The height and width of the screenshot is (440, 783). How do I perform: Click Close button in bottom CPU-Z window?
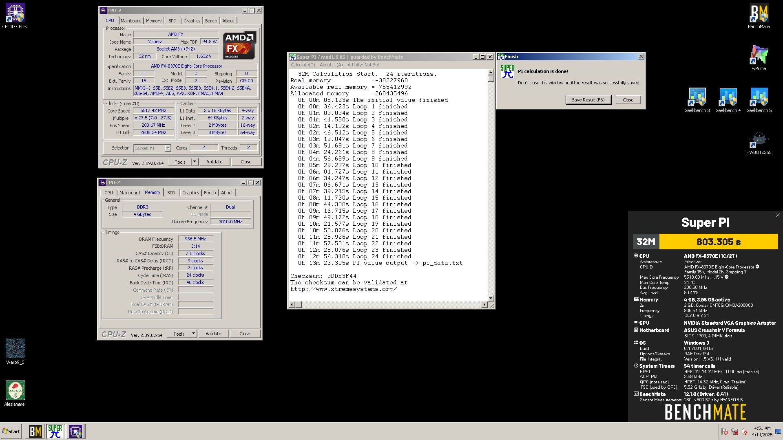pos(245,334)
